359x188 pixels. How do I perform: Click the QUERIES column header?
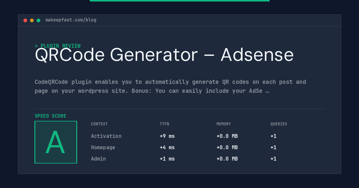point(279,124)
